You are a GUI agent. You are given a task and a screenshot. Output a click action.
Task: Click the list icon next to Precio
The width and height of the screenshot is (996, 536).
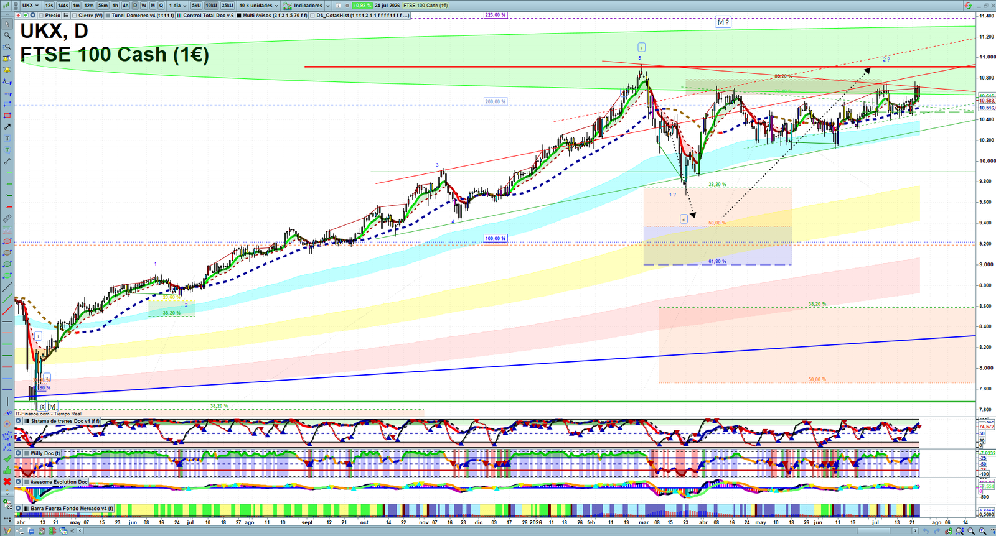65,15
